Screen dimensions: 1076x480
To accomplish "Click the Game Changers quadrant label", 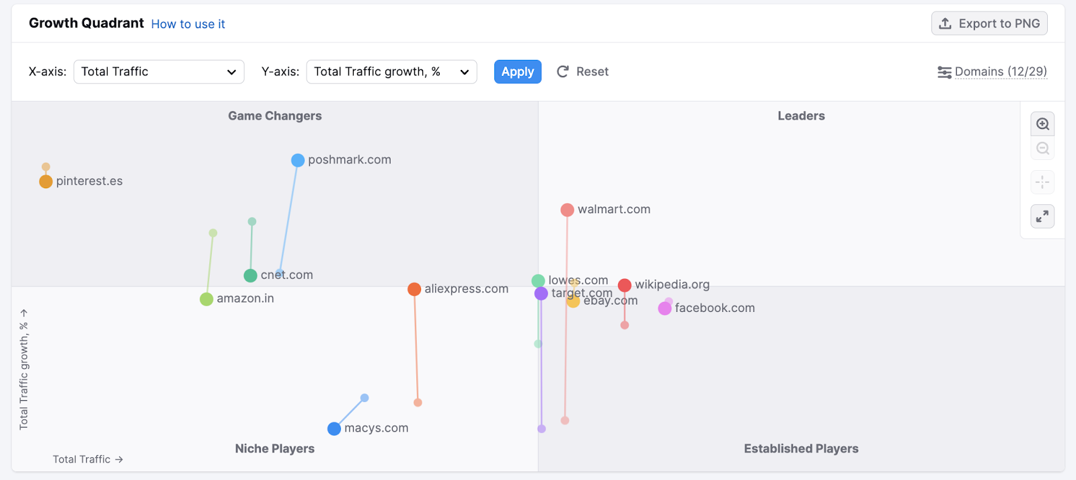I will point(275,116).
